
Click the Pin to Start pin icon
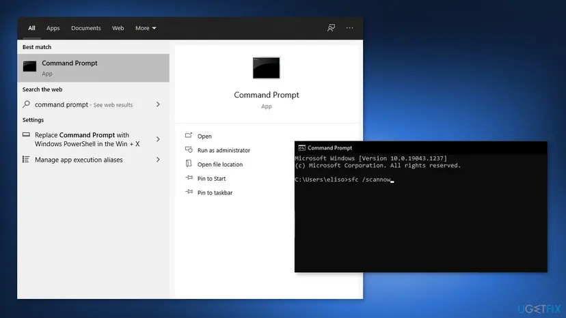[x=189, y=177]
